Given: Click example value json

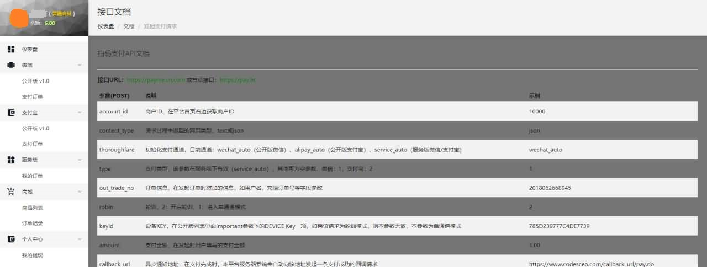Looking at the screenshot, I should pyautogui.click(x=535, y=130).
